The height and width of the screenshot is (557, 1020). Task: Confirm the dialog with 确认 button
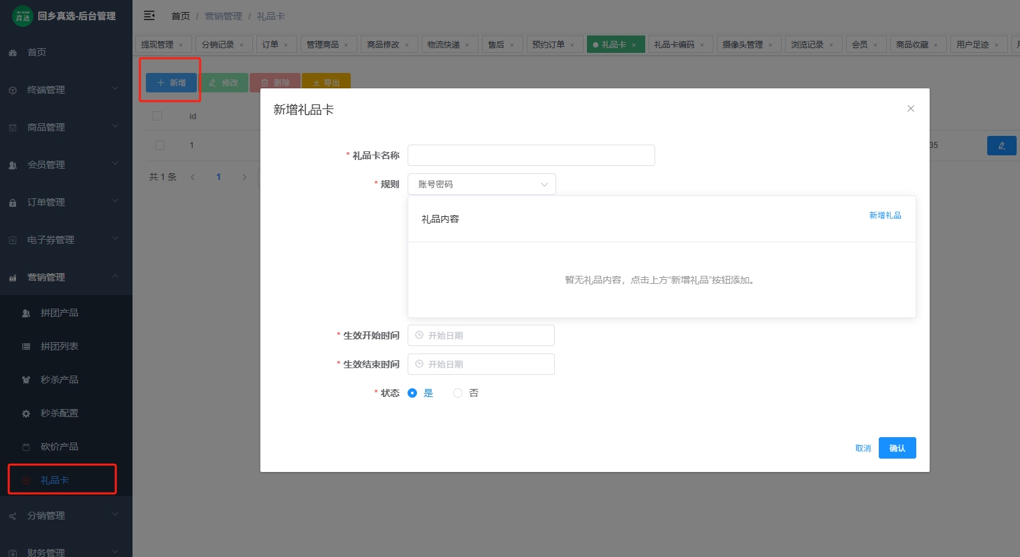click(x=897, y=447)
